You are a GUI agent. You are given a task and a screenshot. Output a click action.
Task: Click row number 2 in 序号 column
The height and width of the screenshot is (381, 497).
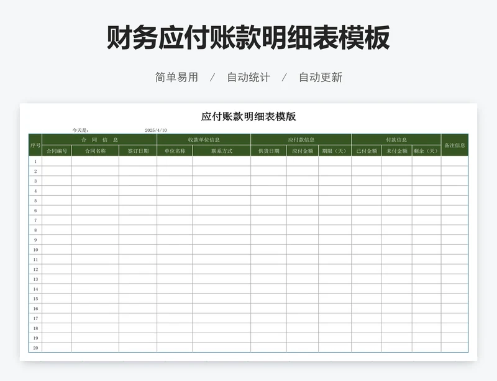pyautogui.click(x=35, y=172)
